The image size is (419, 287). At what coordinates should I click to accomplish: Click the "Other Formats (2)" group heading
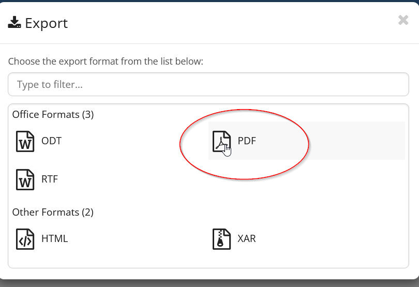53,212
